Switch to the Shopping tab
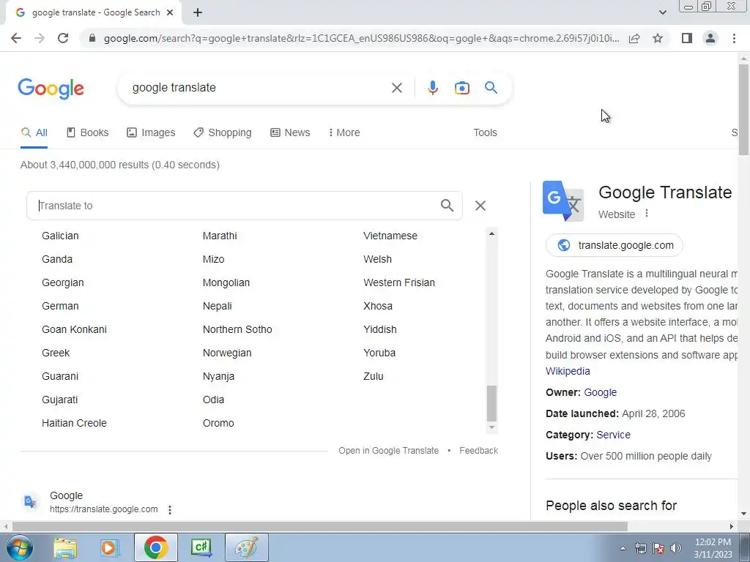The image size is (750, 562). click(223, 133)
